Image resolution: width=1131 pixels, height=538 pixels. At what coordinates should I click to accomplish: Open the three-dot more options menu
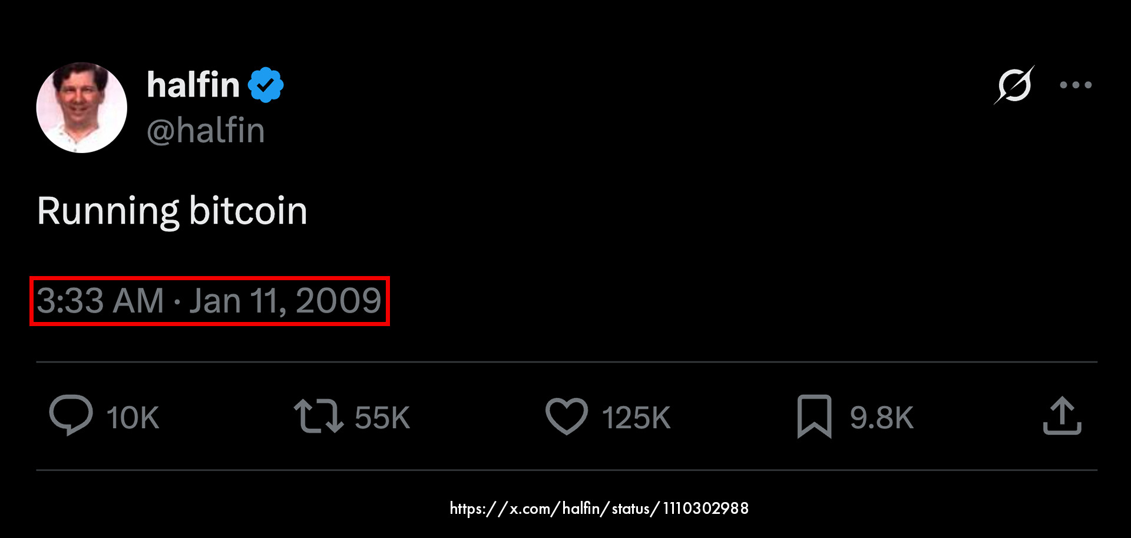1076,85
